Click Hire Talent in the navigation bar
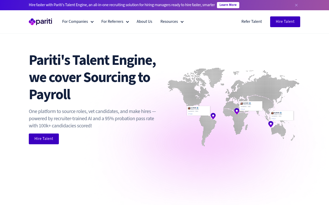The width and height of the screenshot is (329, 205). [x=285, y=22]
